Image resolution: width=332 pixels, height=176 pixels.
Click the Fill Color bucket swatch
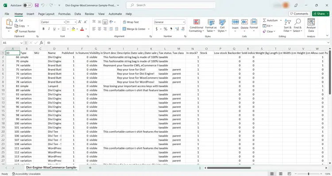[x=73, y=29]
